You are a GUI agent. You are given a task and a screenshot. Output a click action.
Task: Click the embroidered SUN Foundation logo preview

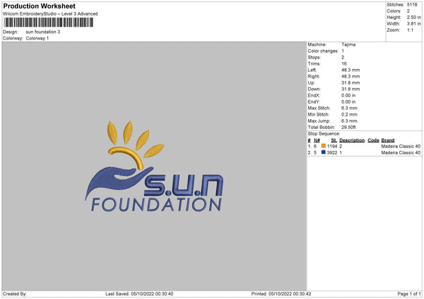point(154,166)
